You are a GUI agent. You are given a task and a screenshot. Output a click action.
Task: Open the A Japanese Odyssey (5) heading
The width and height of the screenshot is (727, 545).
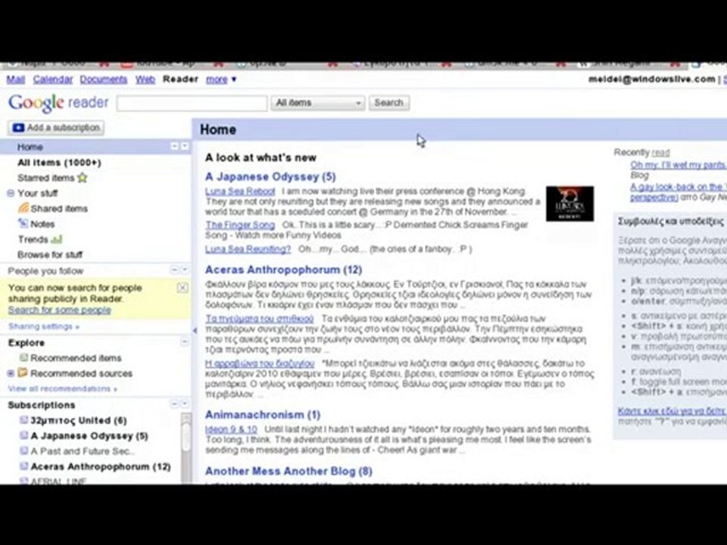coord(270,176)
